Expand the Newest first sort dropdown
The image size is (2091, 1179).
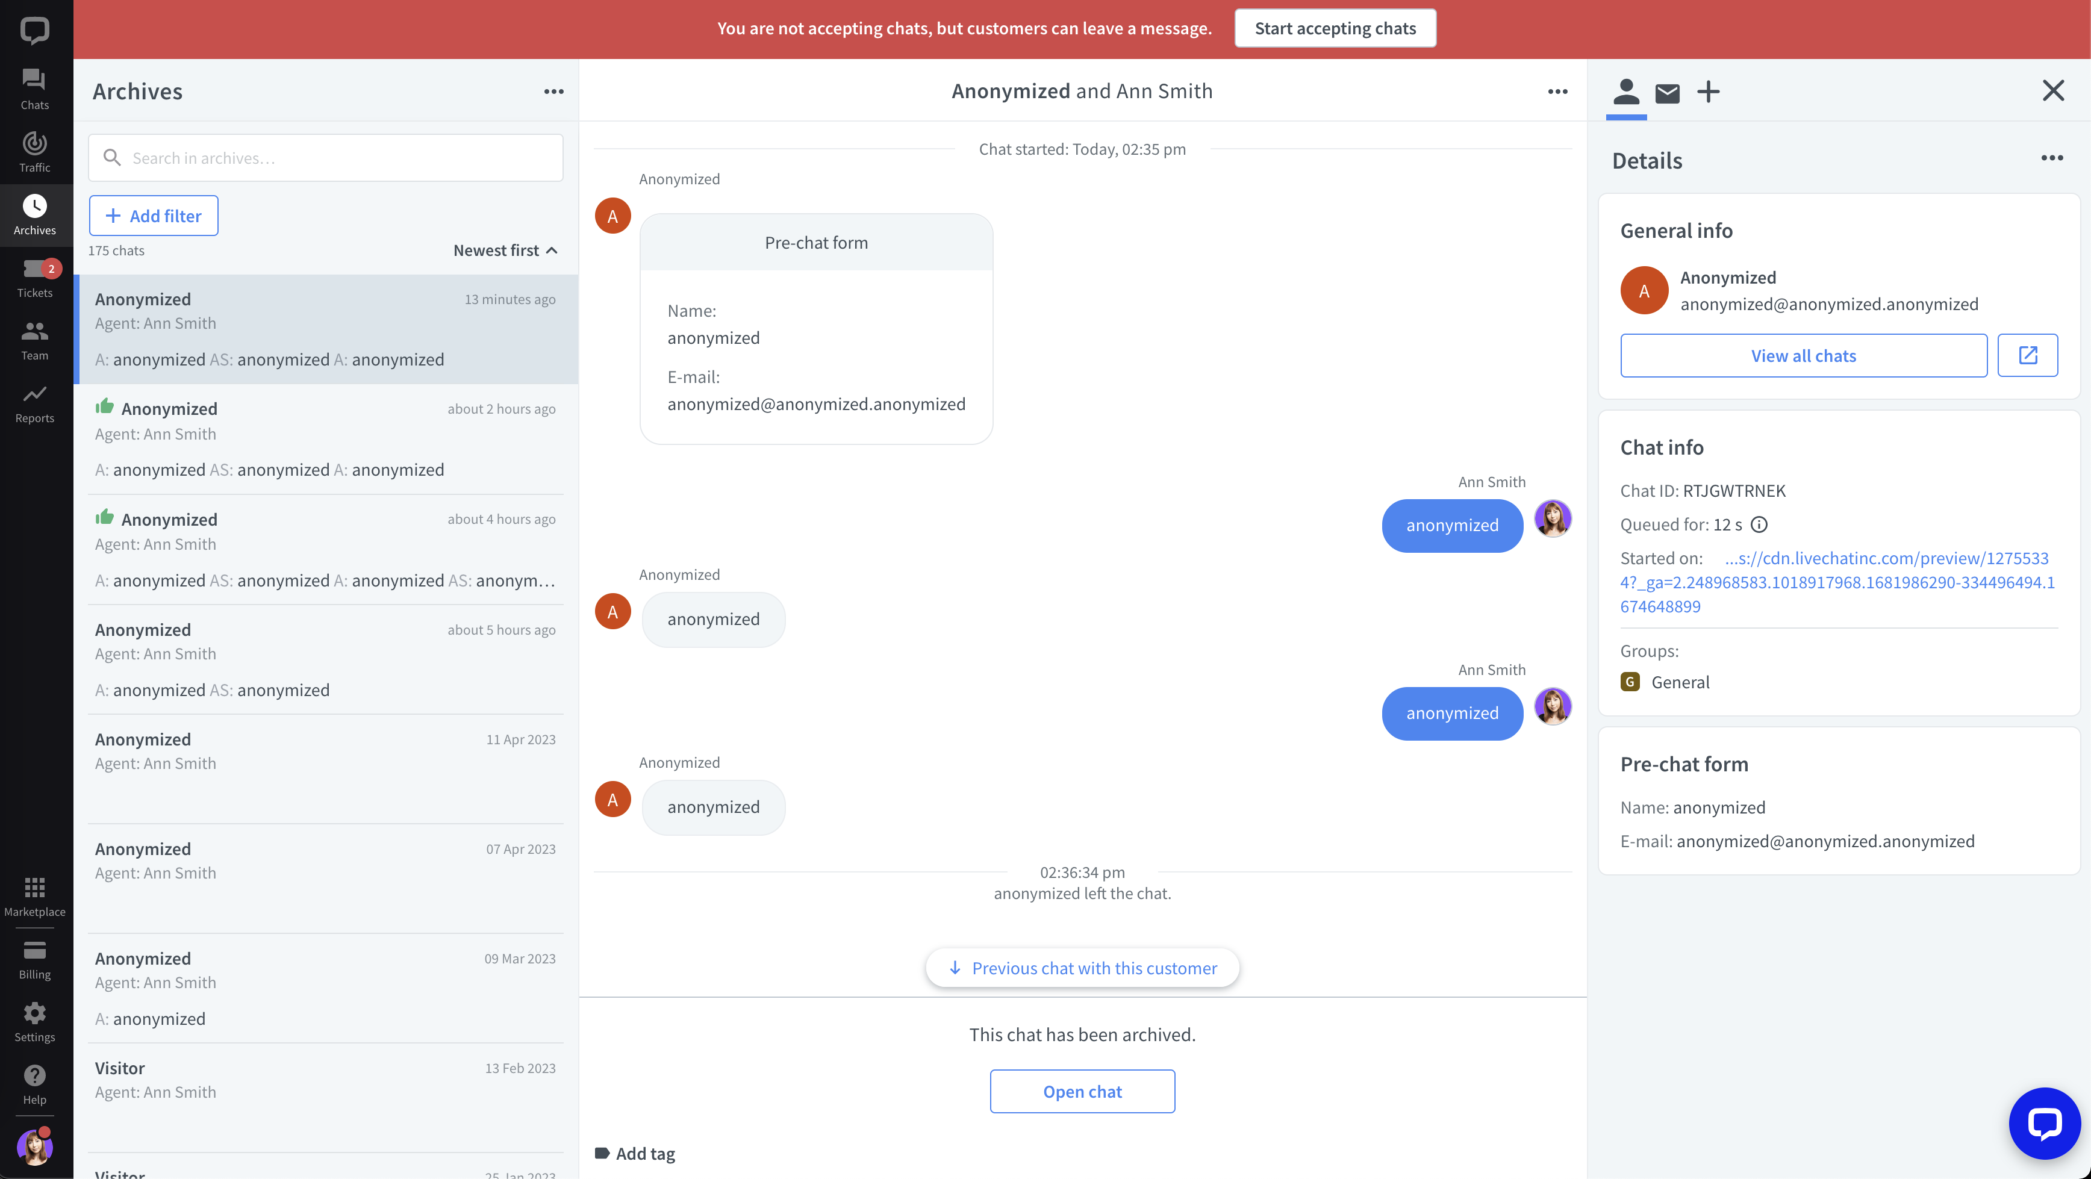(x=505, y=250)
